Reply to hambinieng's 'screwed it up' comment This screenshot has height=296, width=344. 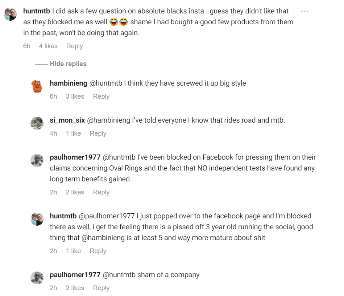pos(101,96)
